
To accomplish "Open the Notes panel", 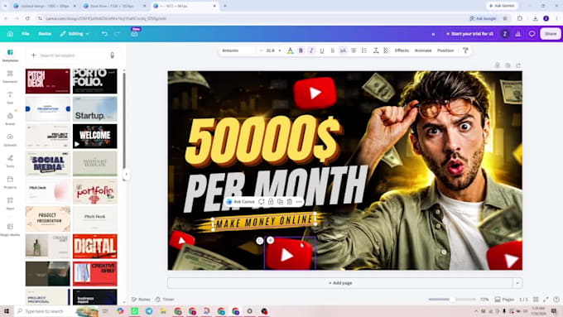I will tap(141, 300).
